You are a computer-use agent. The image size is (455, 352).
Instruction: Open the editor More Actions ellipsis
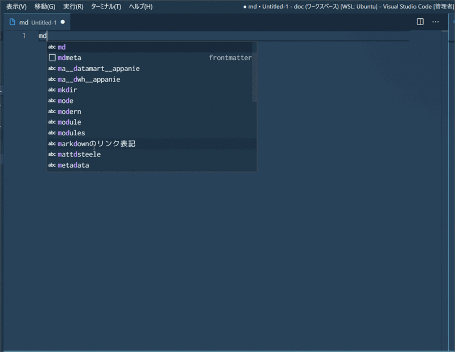pos(435,22)
